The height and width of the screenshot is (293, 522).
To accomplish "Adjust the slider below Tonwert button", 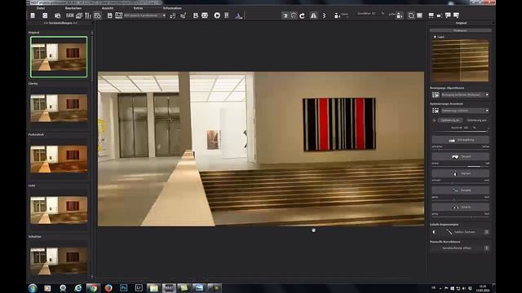I will (x=460, y=166).
